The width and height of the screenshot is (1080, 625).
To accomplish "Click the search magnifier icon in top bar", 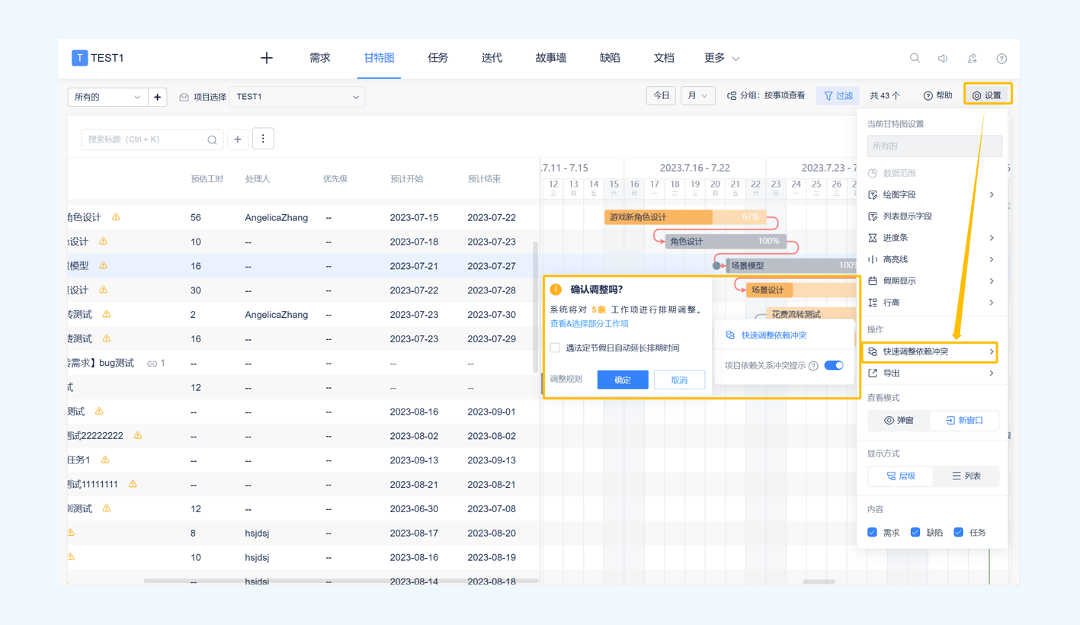I will (x=915, y=58).
